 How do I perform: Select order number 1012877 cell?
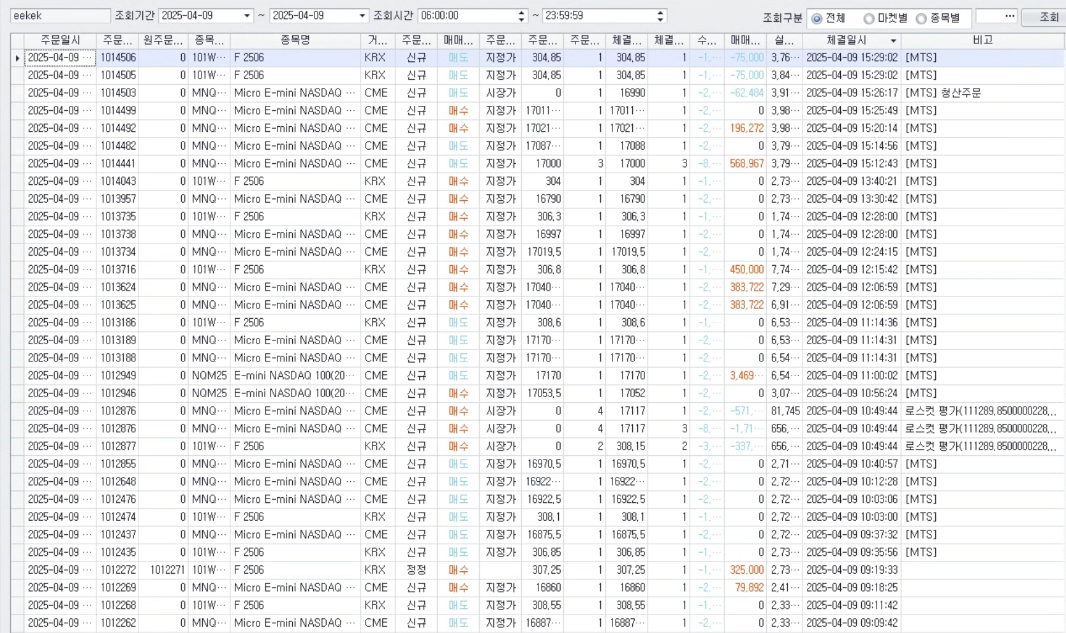pyautogui.click(x=117, y=446)
